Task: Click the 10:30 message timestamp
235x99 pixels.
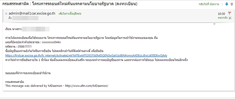Action: click(221, 14)
